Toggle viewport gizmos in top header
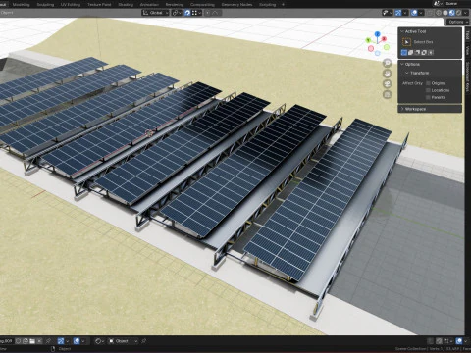The width and height of the screenshot is (471, 353). (398, 13)
